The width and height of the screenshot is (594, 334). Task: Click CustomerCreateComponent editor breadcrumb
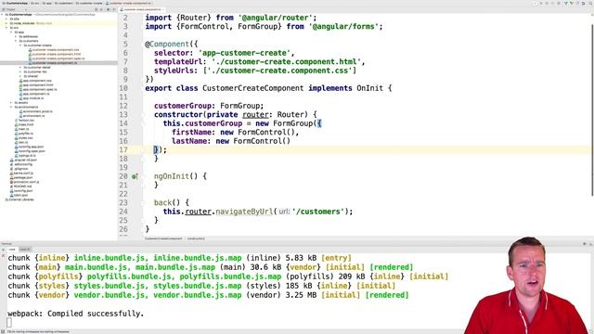coord(163,239)
